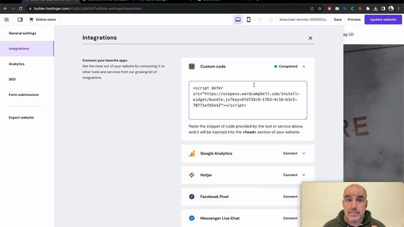Open the browser three-dot menu
The width and height of the screenshot is (404, 227).
(x=398, y=8)
